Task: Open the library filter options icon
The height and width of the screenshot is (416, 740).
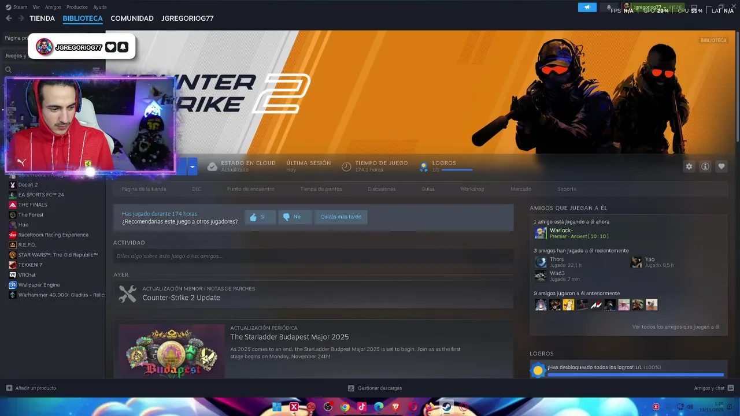Action: 96,70
